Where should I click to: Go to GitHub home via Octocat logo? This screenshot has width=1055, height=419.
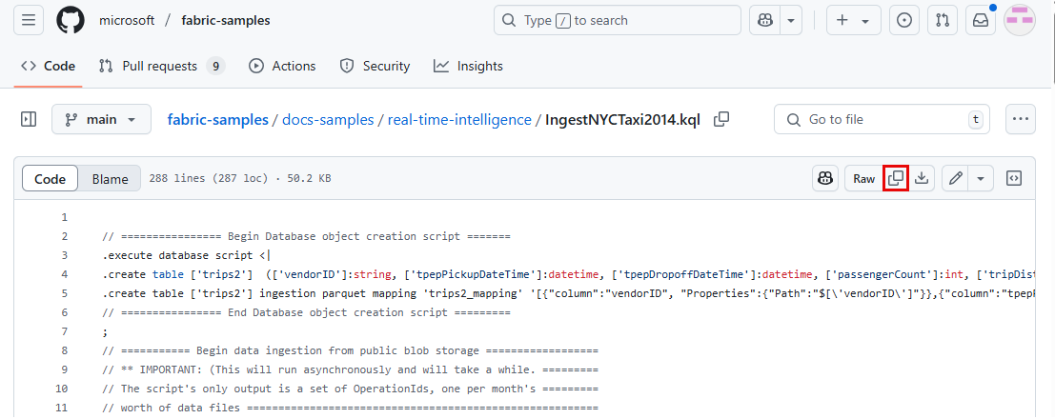70,20
